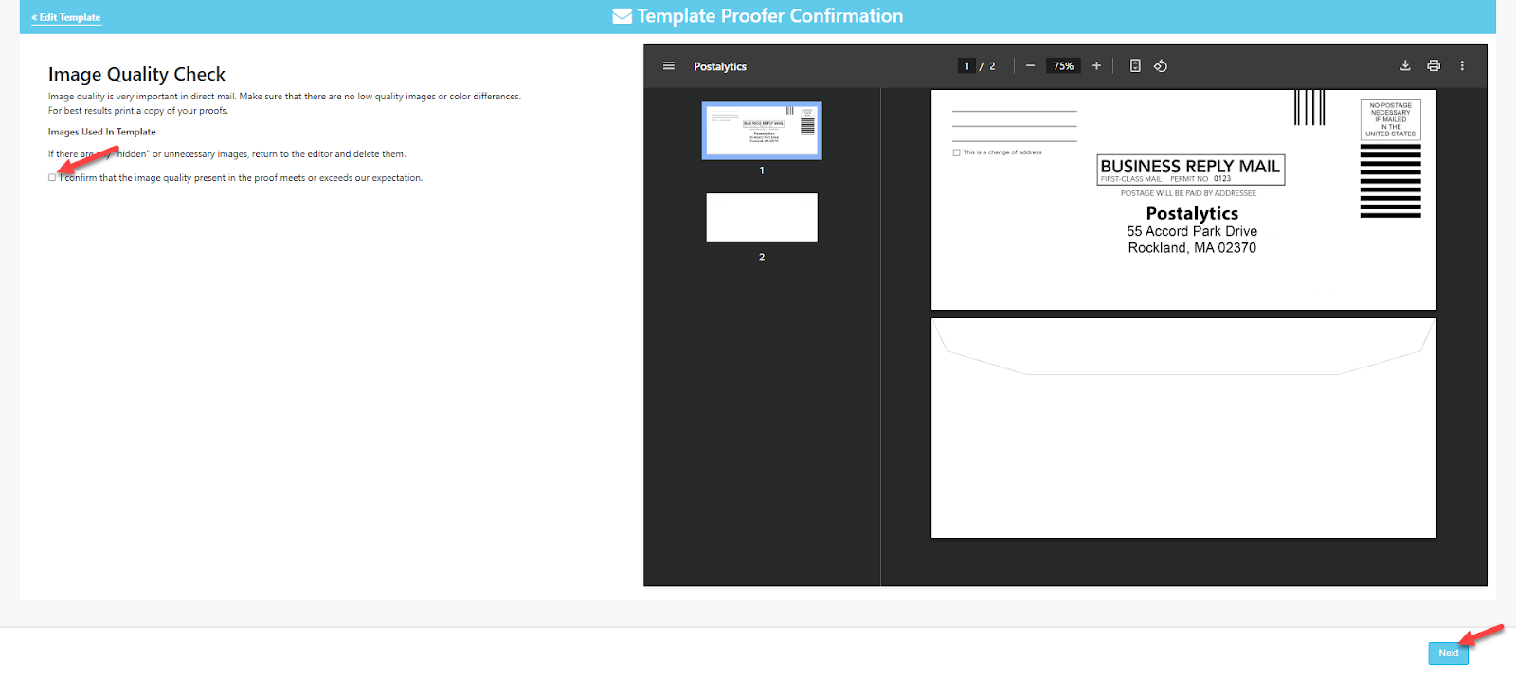Click the 75% zoom level field
Image resolution: width=1516 pixels, height=680 pixels.
(1063, 66)
